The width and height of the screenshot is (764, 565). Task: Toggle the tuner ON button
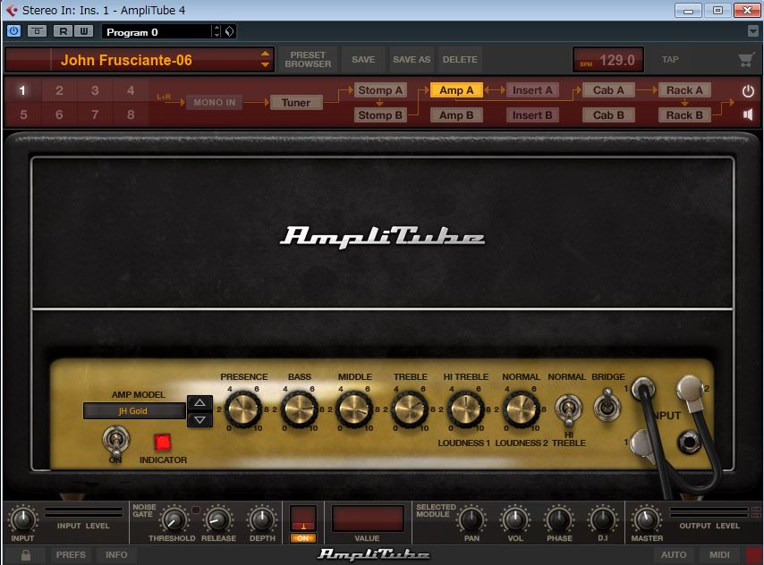click(x=302, y=538)
